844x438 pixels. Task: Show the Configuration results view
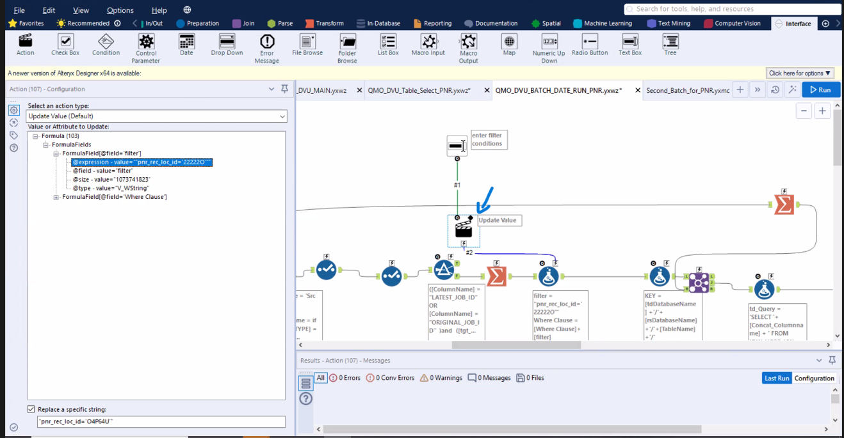click(814, 379)
